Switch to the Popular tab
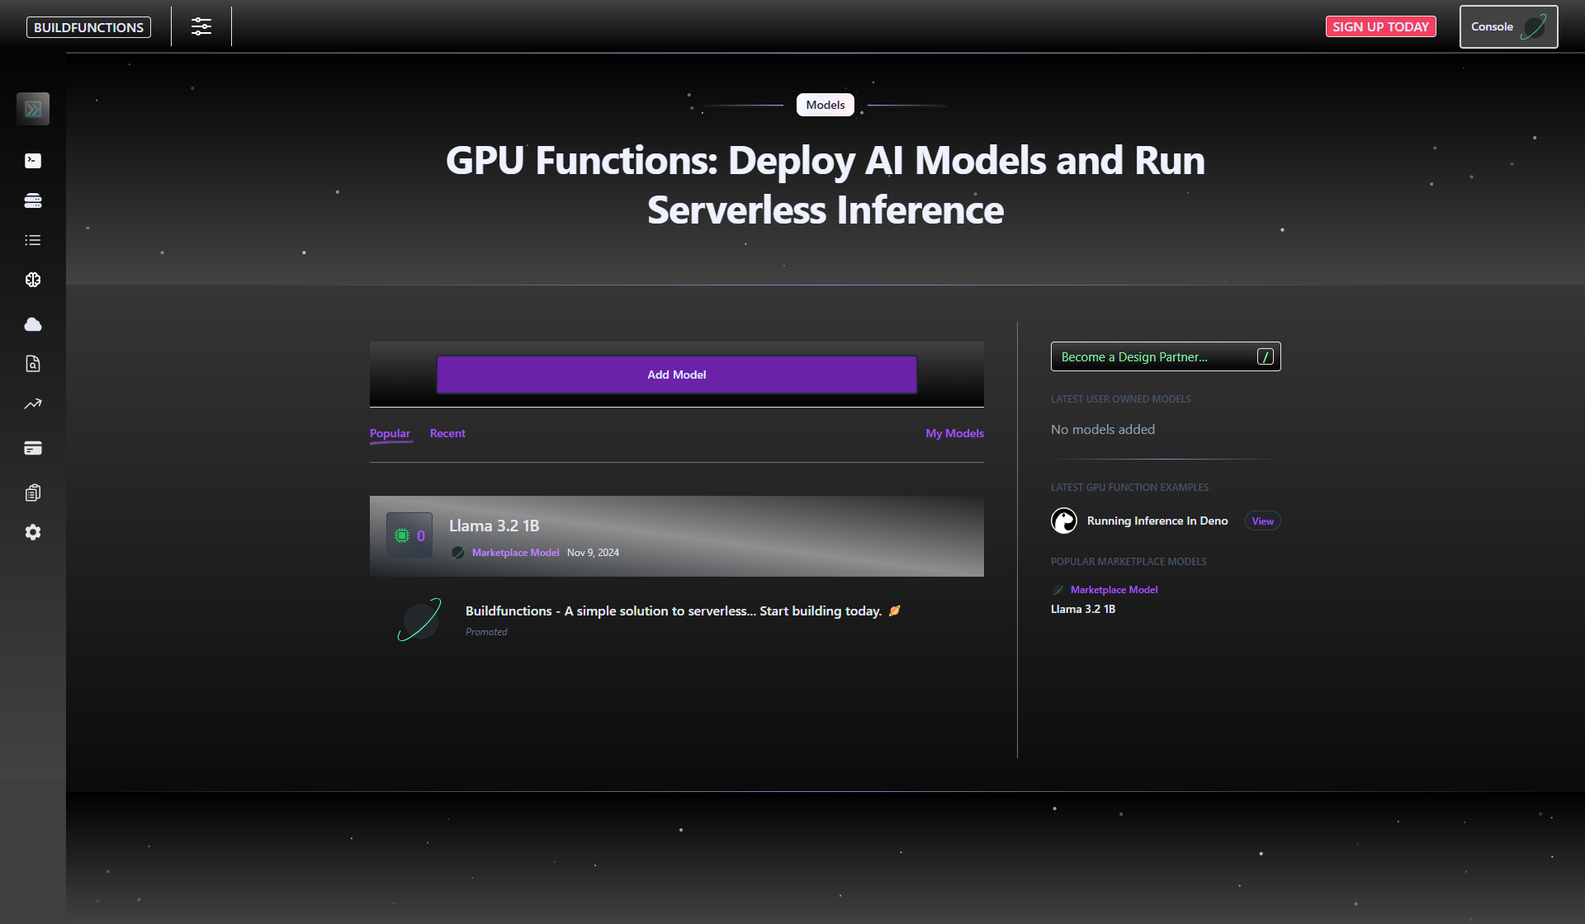The image size is (1585, 924). tap(390, 433)
